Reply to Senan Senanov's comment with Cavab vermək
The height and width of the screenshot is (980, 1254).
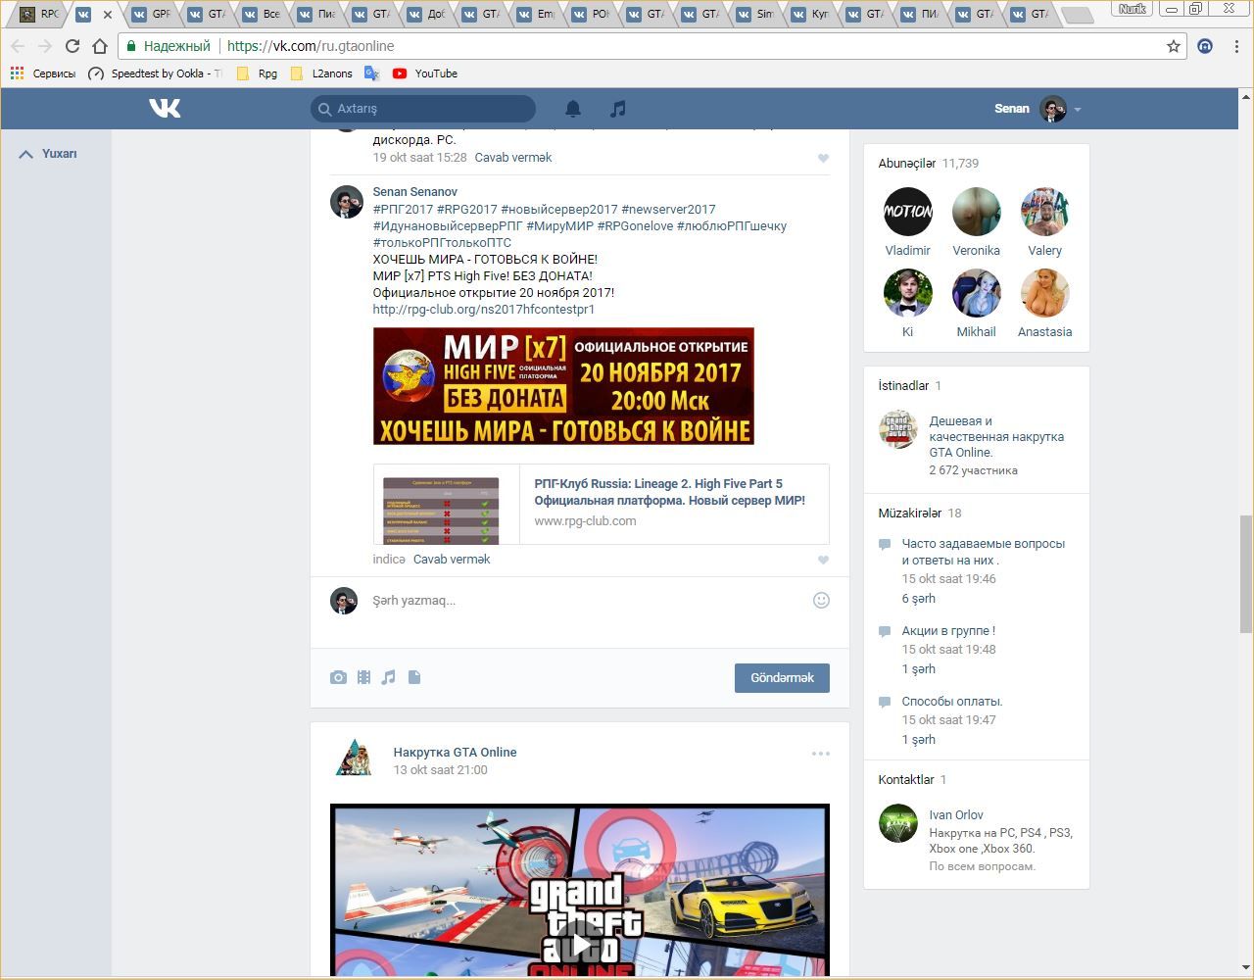[452, 559]
